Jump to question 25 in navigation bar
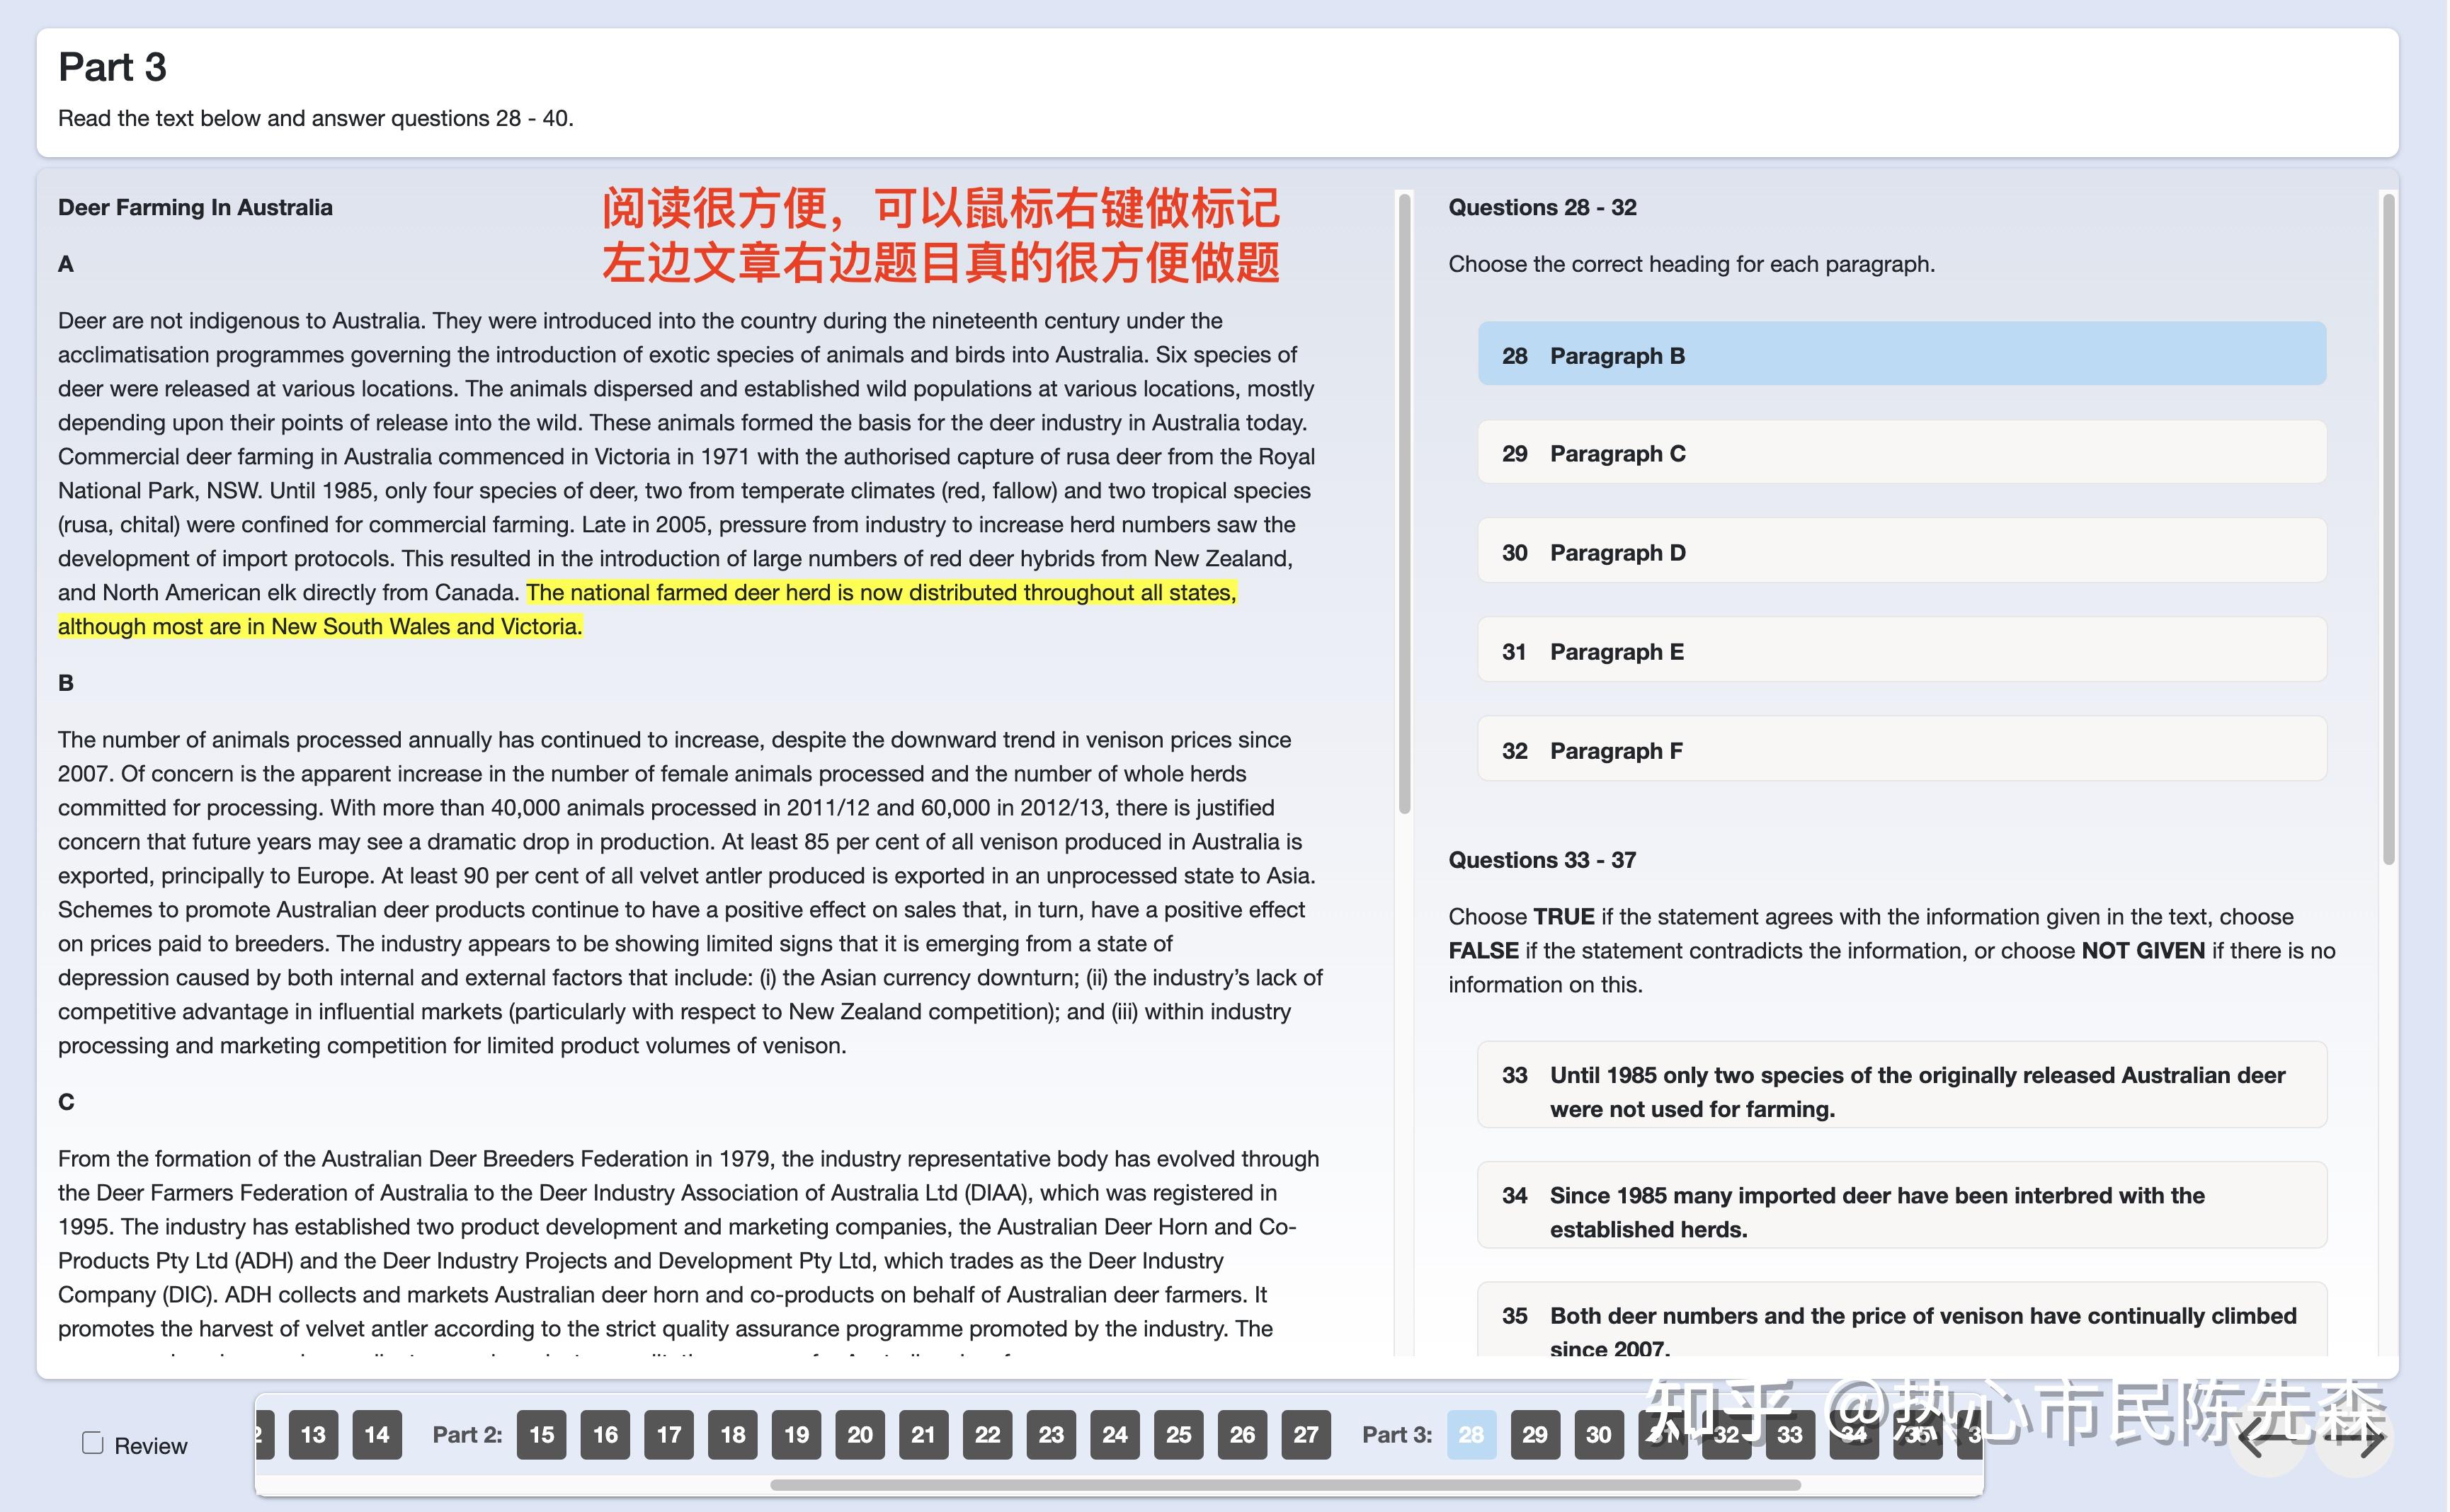 tap(1179, 1435)
